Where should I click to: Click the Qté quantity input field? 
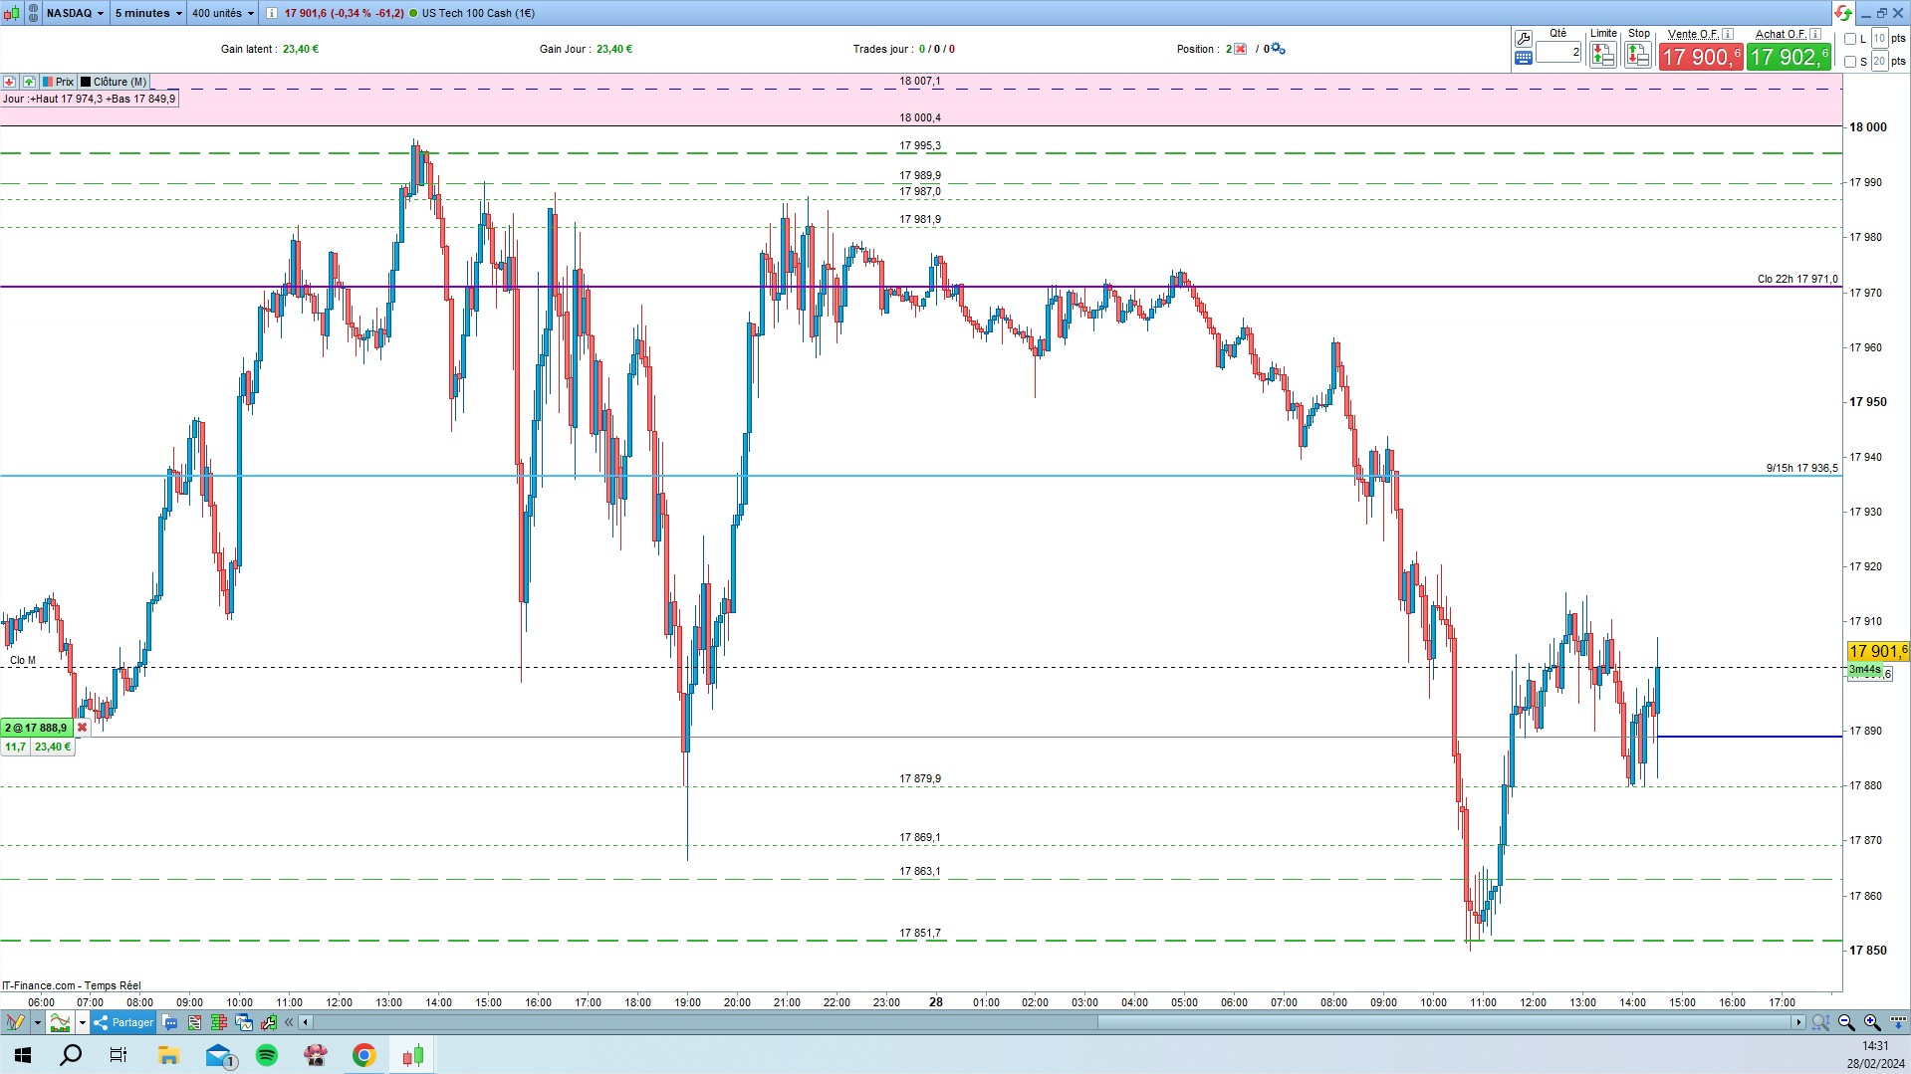tap(1558, 52)
